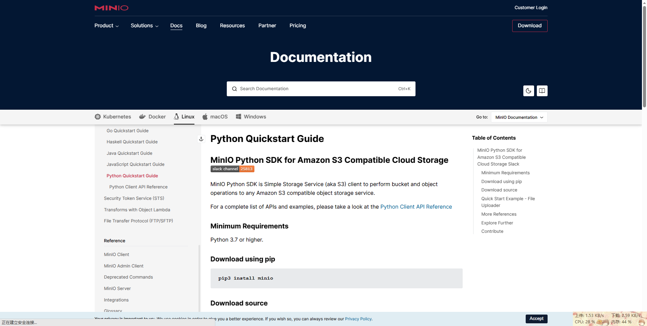Click the sidebar navigation scrollbar
Viewport: 647px width, 326px height.
[199, 279]
